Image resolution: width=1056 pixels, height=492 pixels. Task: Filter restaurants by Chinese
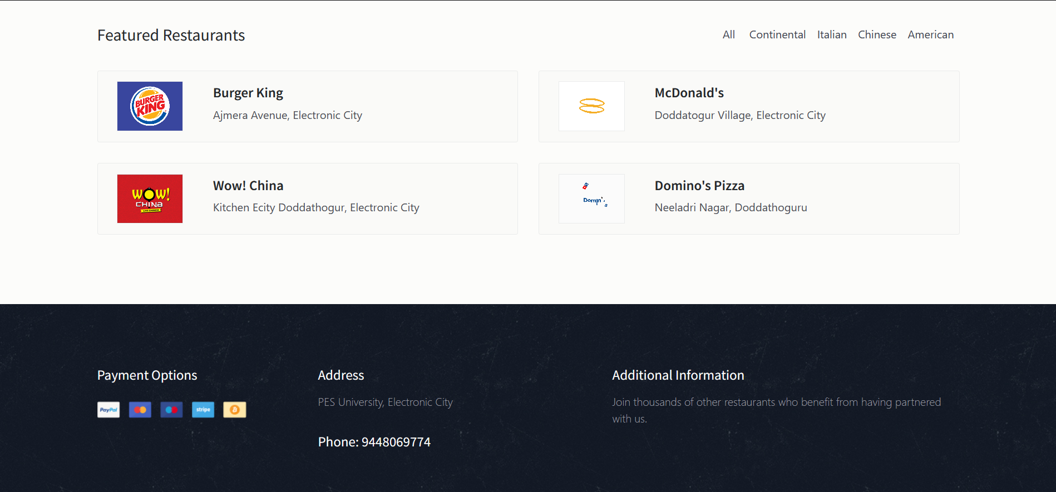pyautogui.click(x=877, y=34)
